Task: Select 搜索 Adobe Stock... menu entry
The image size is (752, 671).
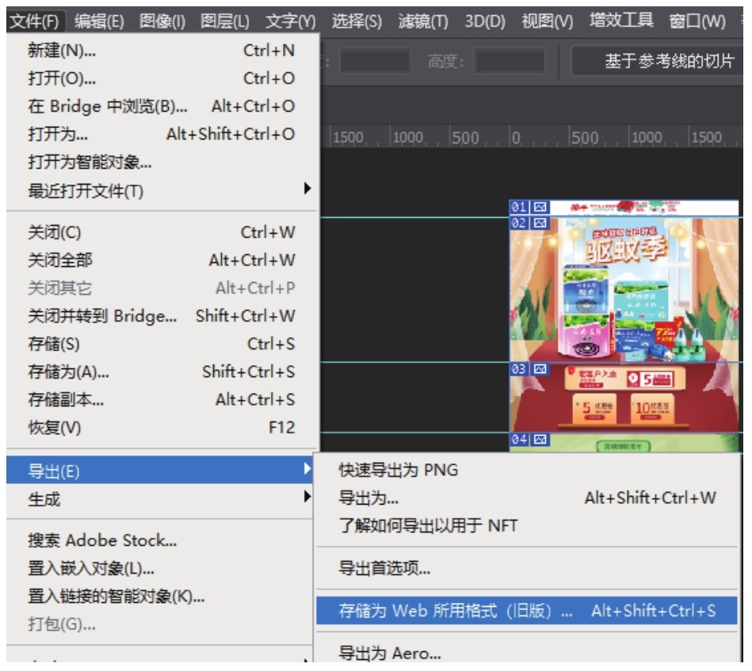Action: [x=160, y=540]
